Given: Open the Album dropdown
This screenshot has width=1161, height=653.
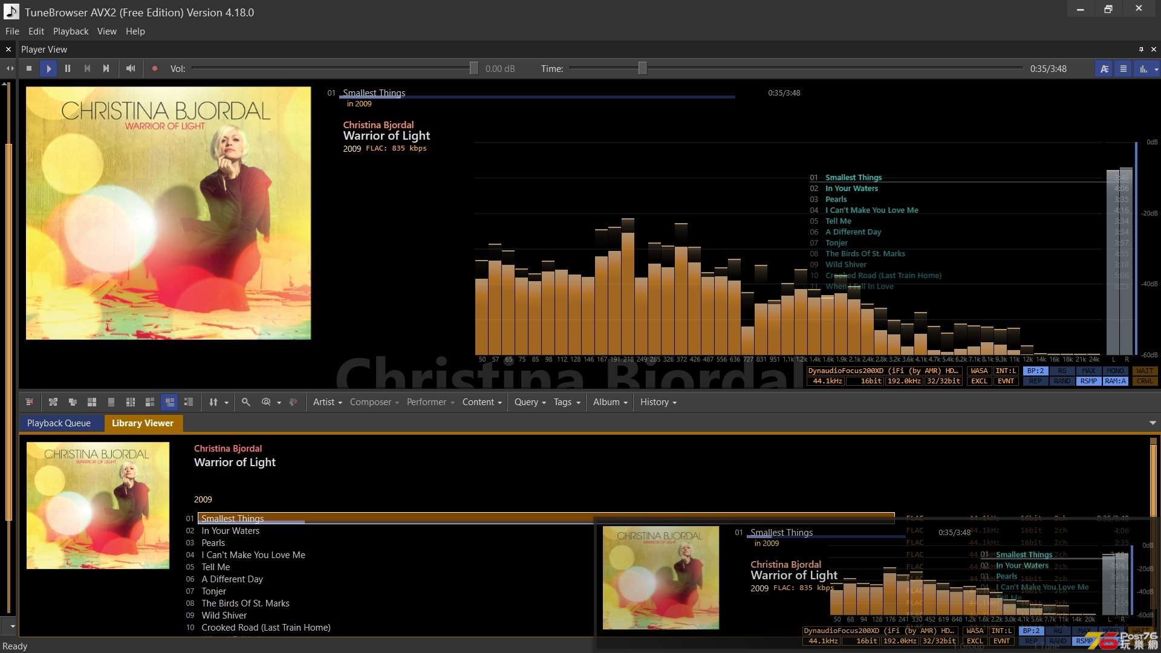Looking at the screenshot, I should click(610, 402).
